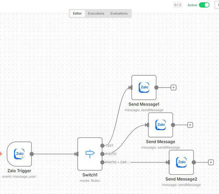Open the Send Message Zalo node
219x194 pixels.
click(x=160, y=125)
